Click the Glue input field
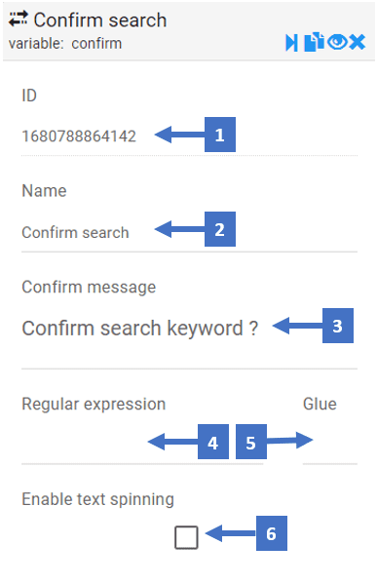This screenshot has height=584, width=377. (330, 444)
